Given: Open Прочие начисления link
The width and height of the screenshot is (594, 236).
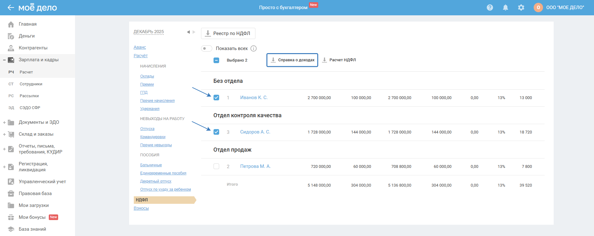Looking at the screenshot, I should tap(158, 101).
